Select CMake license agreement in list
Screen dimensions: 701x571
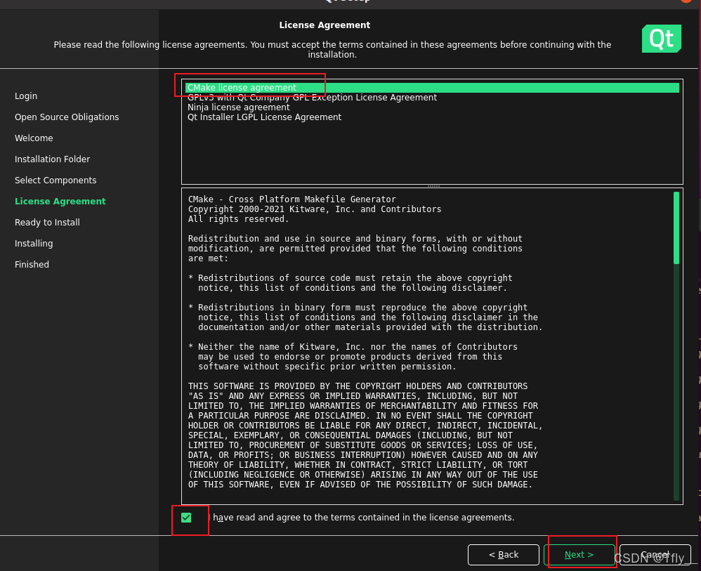pyautogui.click(x=242, y=88)
